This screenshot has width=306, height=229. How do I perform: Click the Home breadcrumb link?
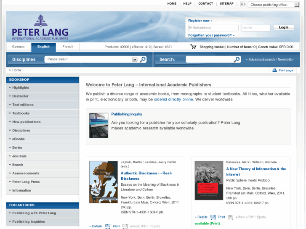coord(16,70)
